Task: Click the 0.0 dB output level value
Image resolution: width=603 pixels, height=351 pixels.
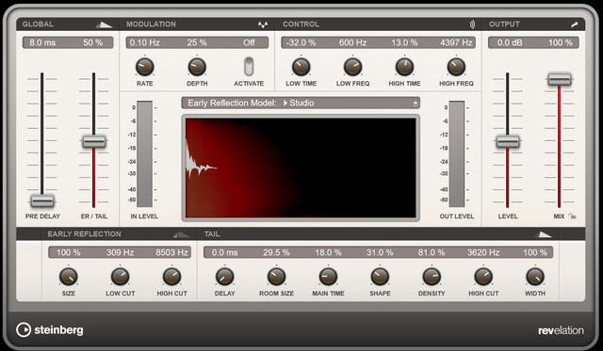Action: pyautogui.click(x=510, y=42)
